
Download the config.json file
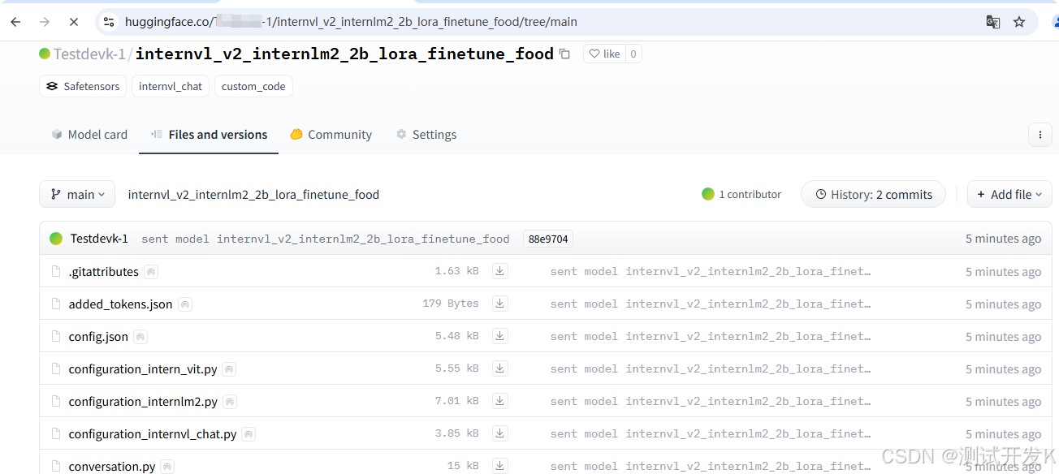[500, 336]
